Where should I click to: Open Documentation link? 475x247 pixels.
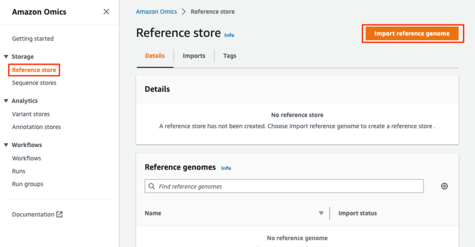tap(33, 214)
